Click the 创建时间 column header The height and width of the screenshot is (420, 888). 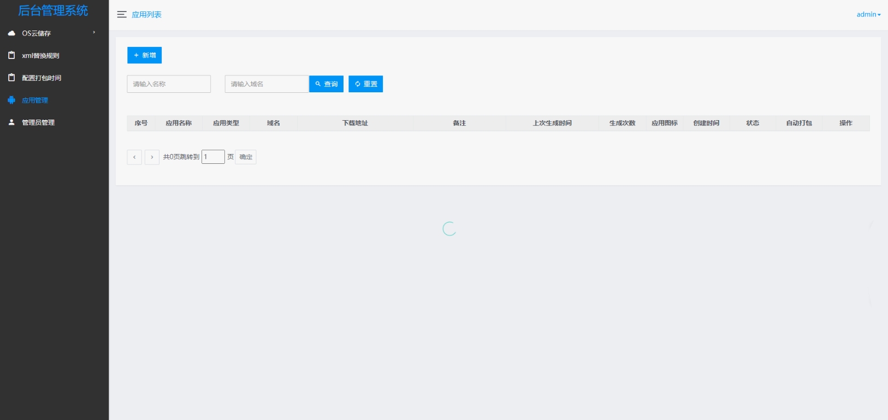[x=706, y=123]
